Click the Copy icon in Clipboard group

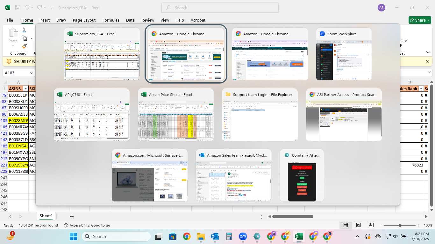(x=24, y=38)
